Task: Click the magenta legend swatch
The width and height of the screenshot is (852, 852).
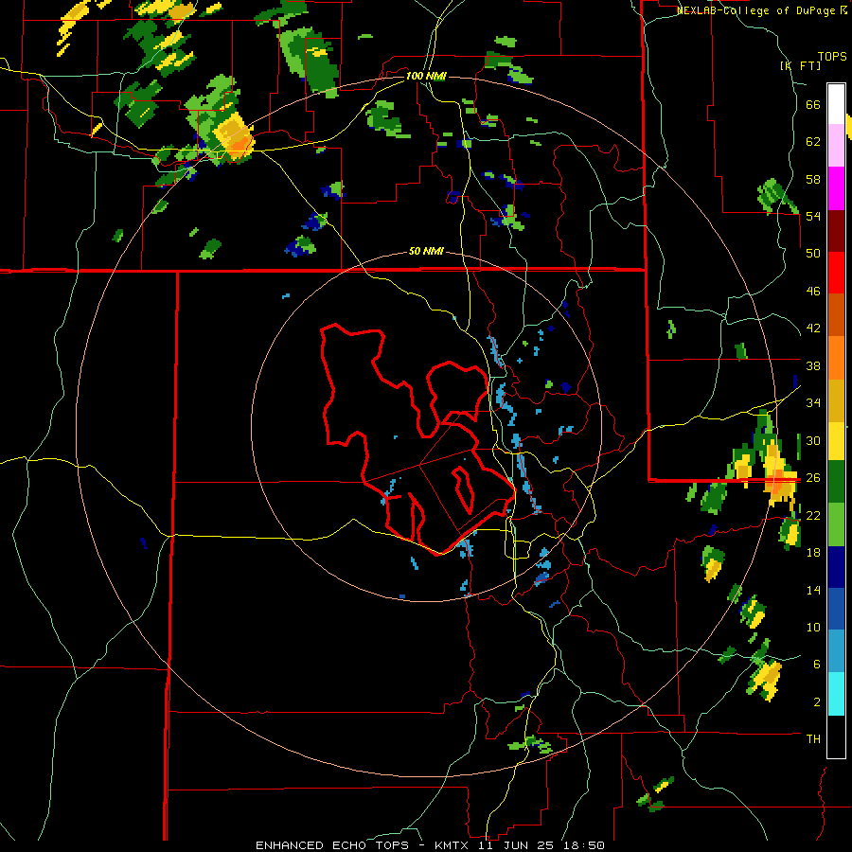Action: [836, 188]
